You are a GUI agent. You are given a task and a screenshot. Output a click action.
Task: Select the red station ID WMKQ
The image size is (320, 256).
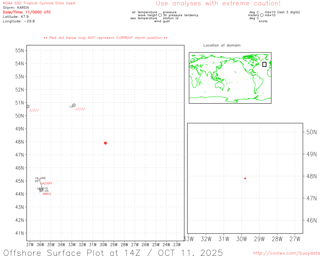47,194
